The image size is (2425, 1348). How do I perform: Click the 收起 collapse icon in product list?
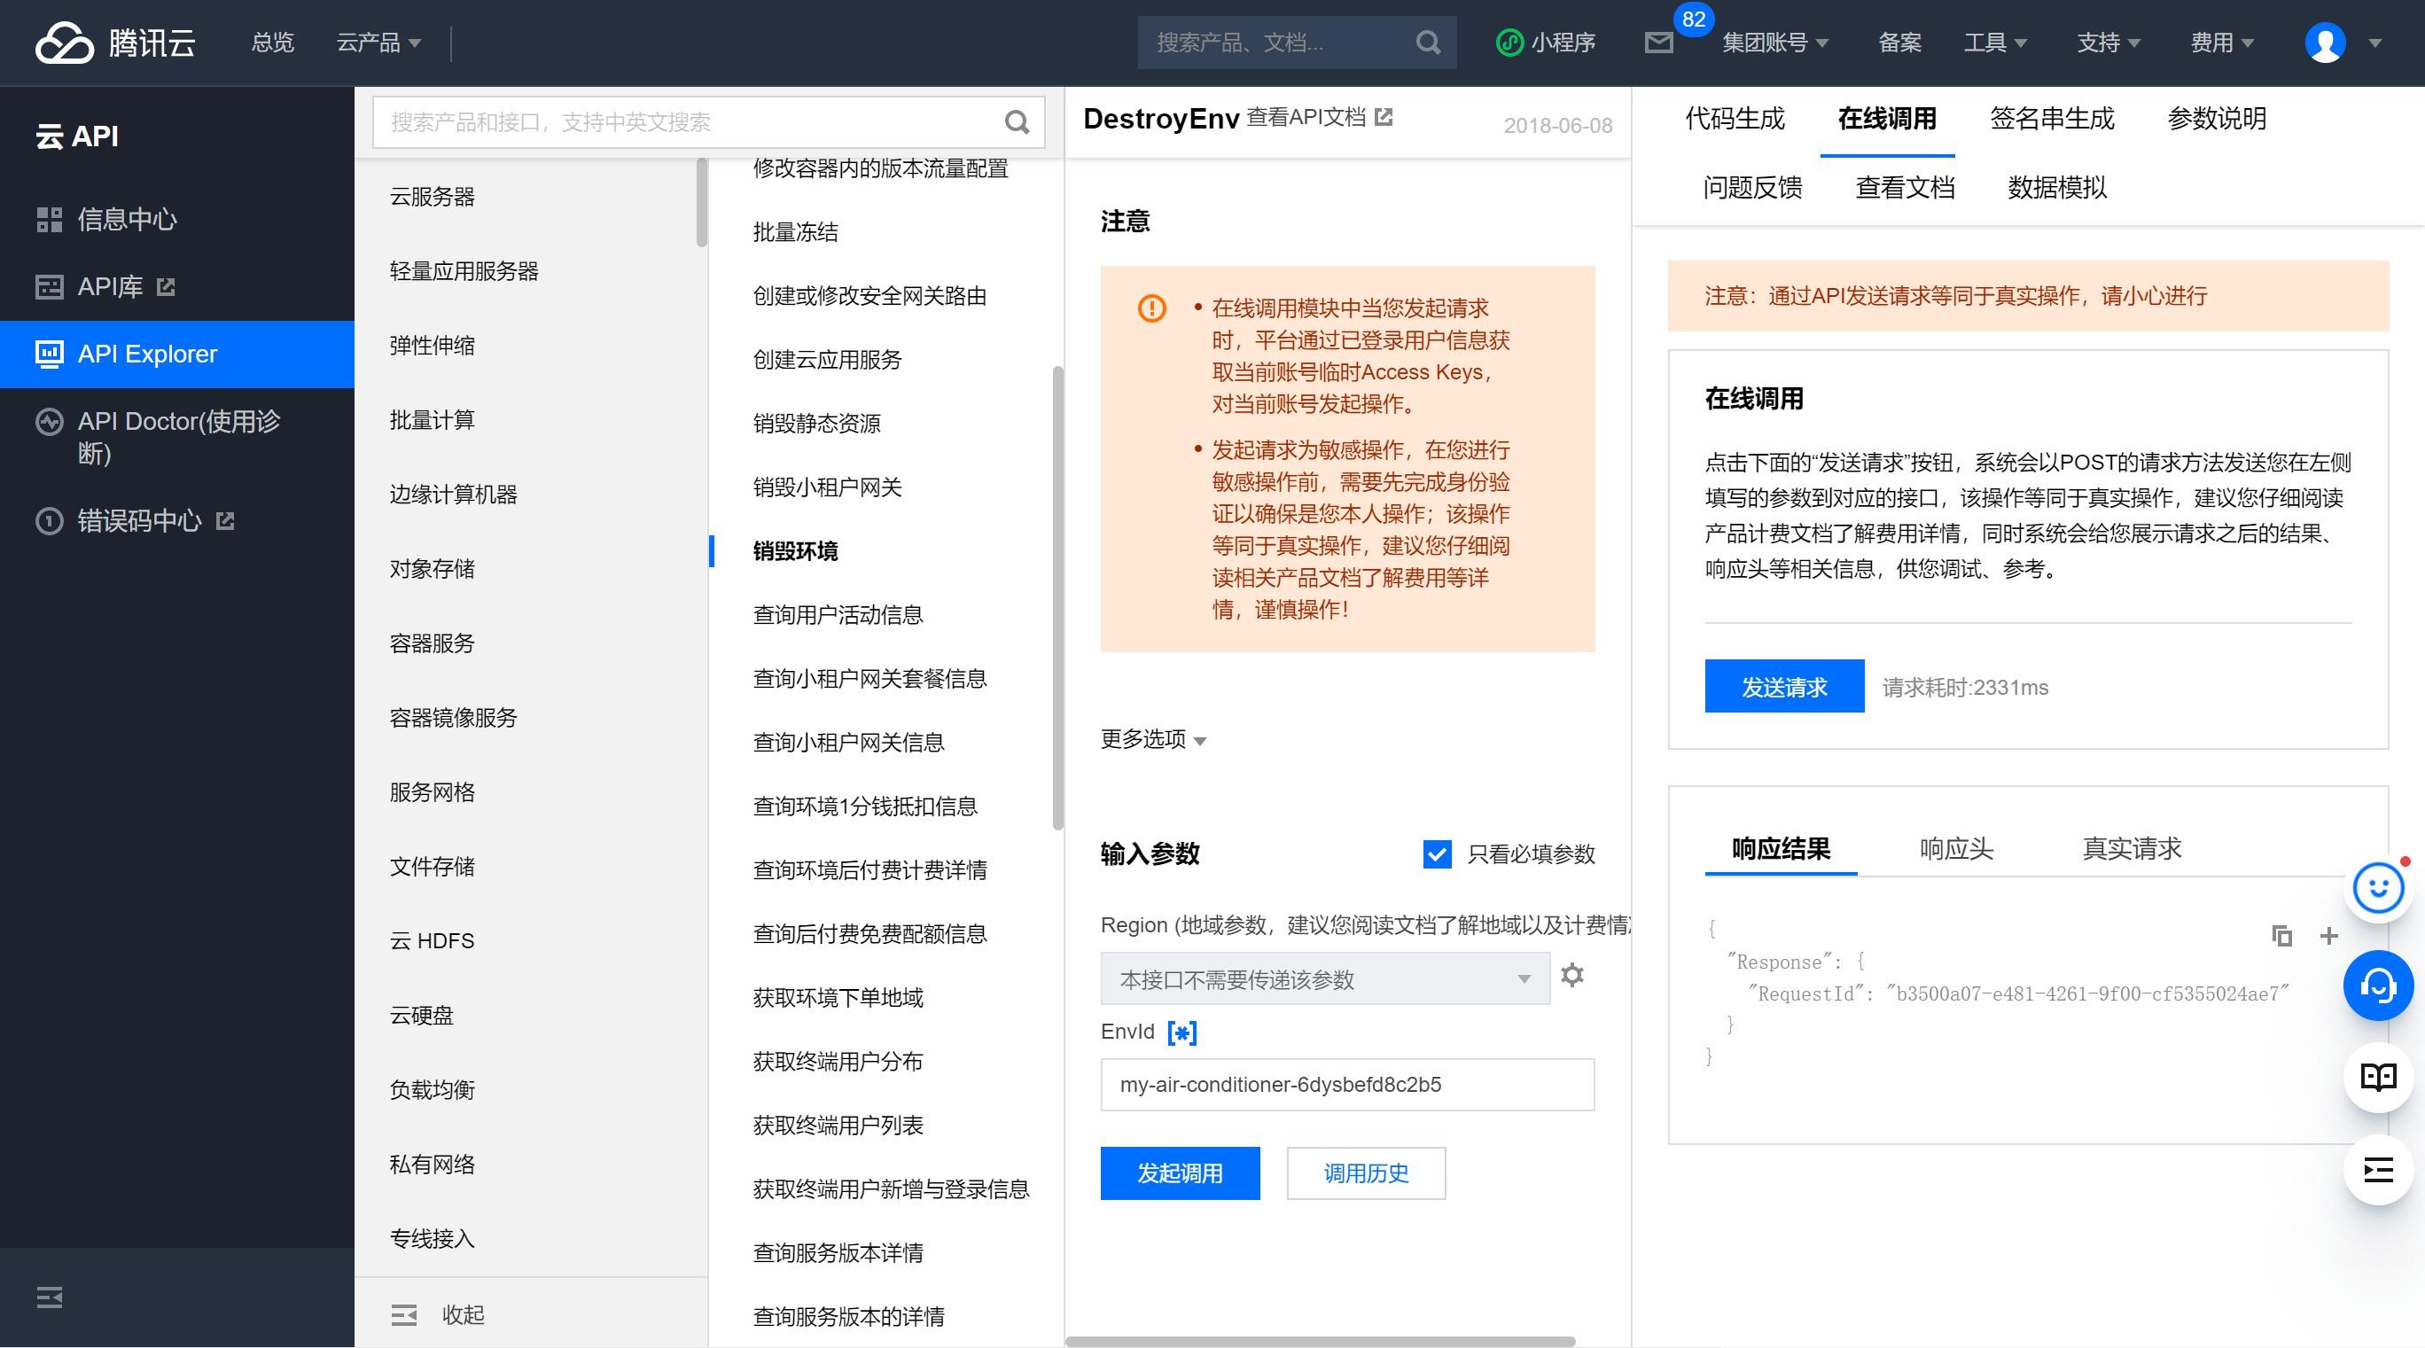tap(404, 1315)
